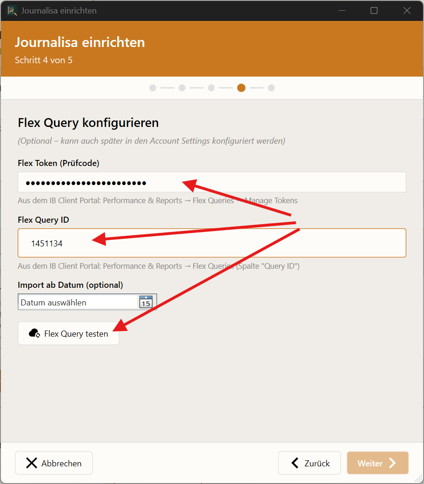The height and width of the screenshot is (484, 424).
Task: Click the 'Import ab Datum (optional)' label
Action: click(x=70, y=285)
